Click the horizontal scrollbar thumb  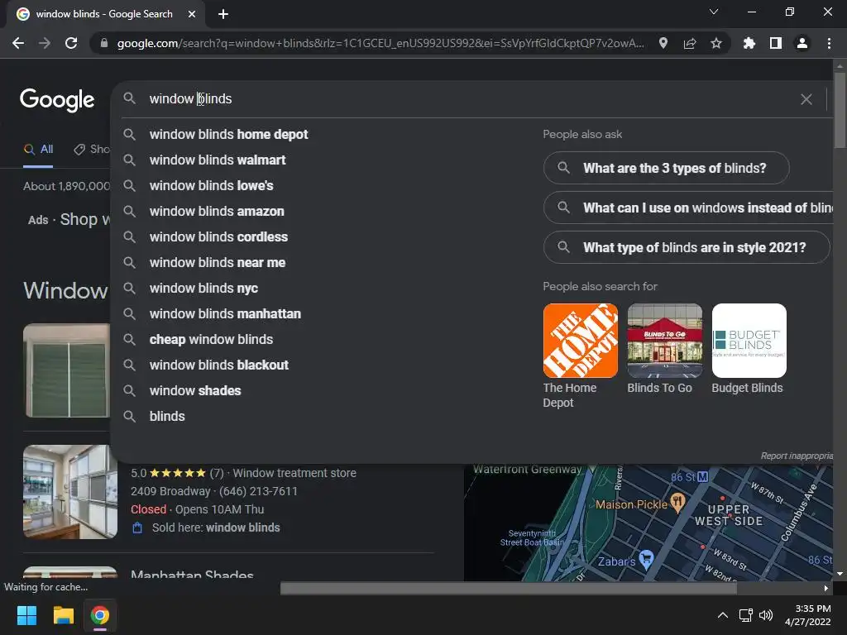(509, 588)
